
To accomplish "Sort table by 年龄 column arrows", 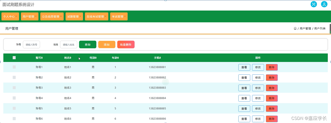I will (x=118, y=58).
